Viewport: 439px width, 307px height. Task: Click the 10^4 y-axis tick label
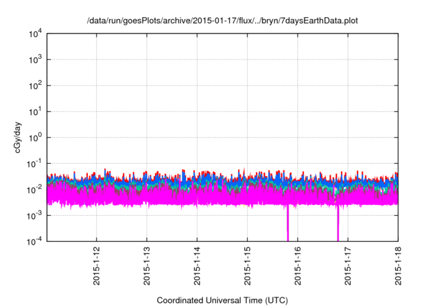(37, 34)
